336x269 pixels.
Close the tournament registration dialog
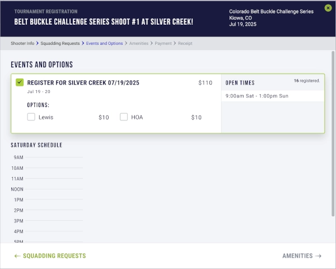[x=328, y=8]
